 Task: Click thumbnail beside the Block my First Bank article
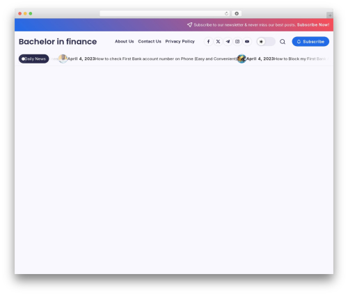coord(242,59)
